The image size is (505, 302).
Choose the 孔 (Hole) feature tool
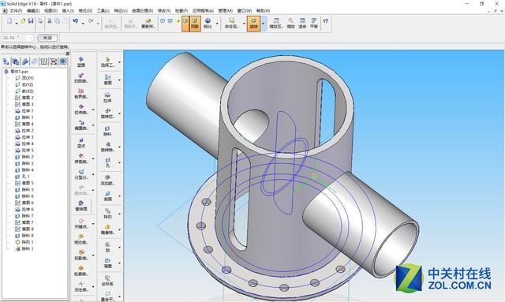pos(107,162)
